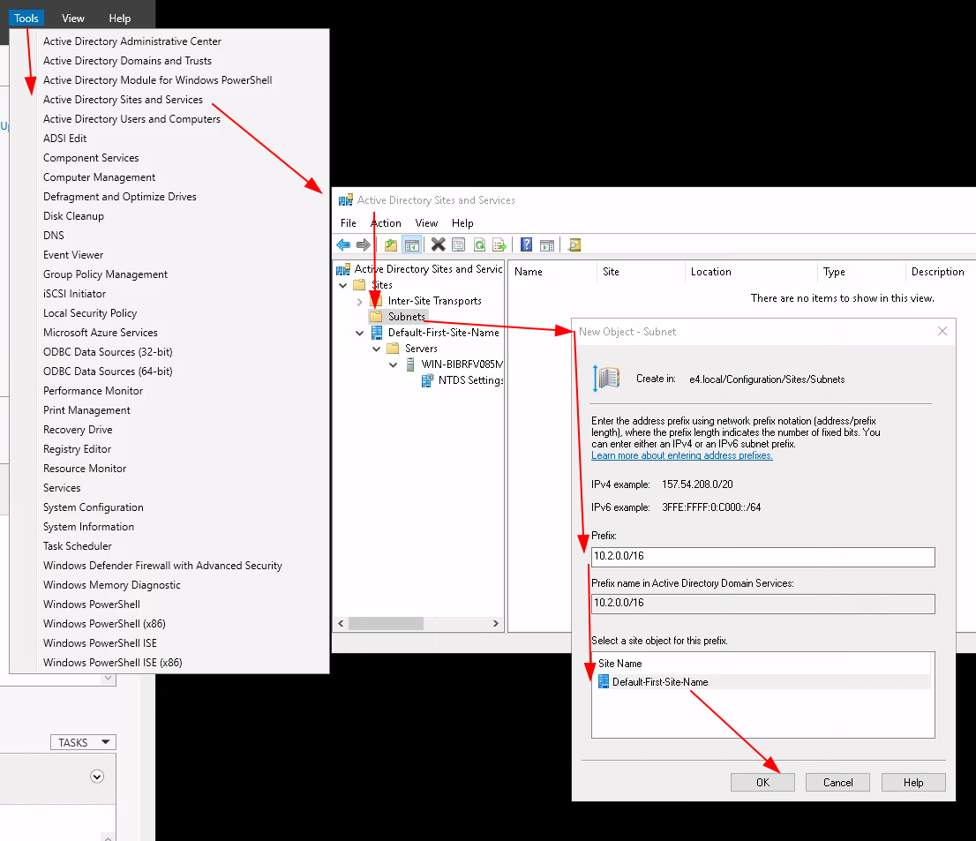The width and height of the screenshot is (976, 841).
Task: Open the View menu in Sites and Services
Action: click(x=426, y=223)
